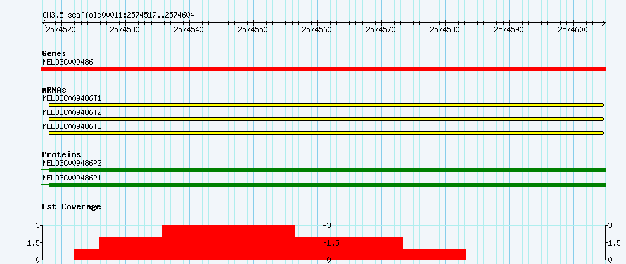
Task: Click the MELO3C009486P1 protein green bar
Action: (x=327, y=184)
